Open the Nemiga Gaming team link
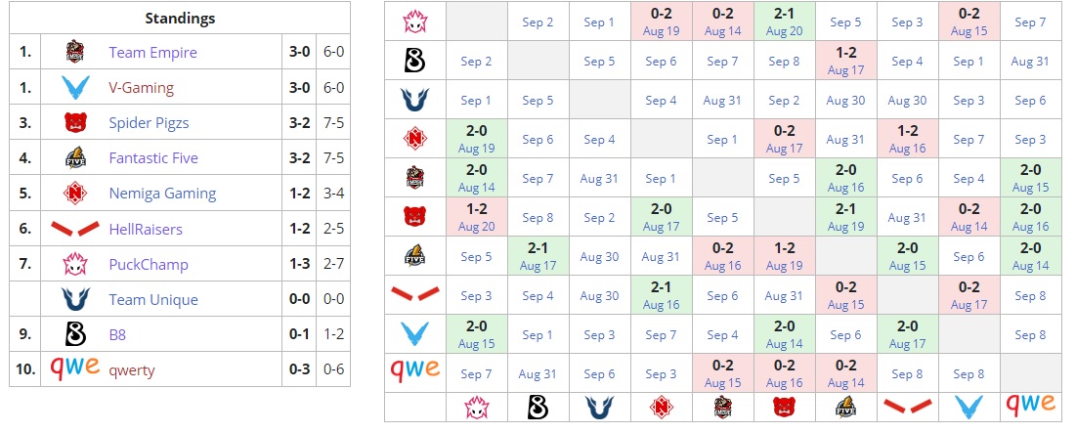The height and width of the screenshot is (433, 1076). [162, 195]
